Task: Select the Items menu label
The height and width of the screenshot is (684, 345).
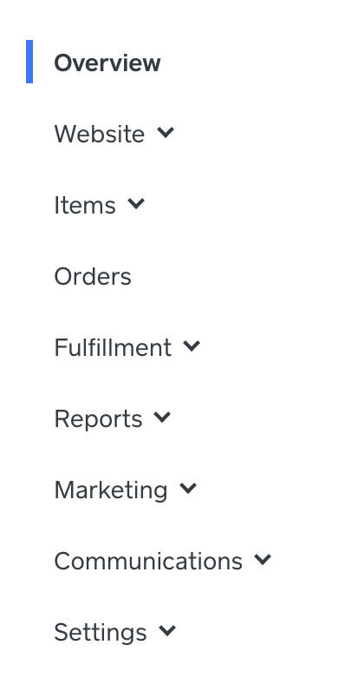Action: (84, 205)
